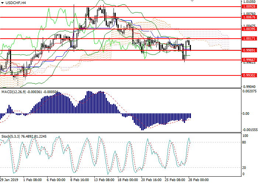This screenshot has height=184, width=258.
Task: Select the 20 Feb 16:00 time label
Action: [151, 180]
